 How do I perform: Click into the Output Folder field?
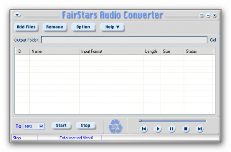(x=124, y=40)
